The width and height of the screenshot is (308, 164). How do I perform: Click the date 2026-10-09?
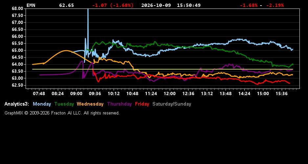click(x=156, y=5)
